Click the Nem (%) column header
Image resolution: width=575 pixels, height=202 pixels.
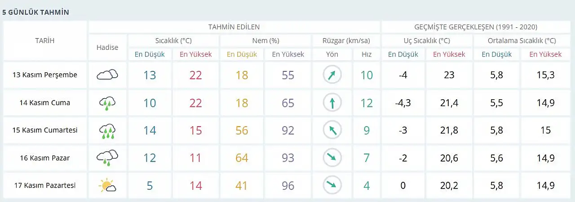click(x=265, y=41)
